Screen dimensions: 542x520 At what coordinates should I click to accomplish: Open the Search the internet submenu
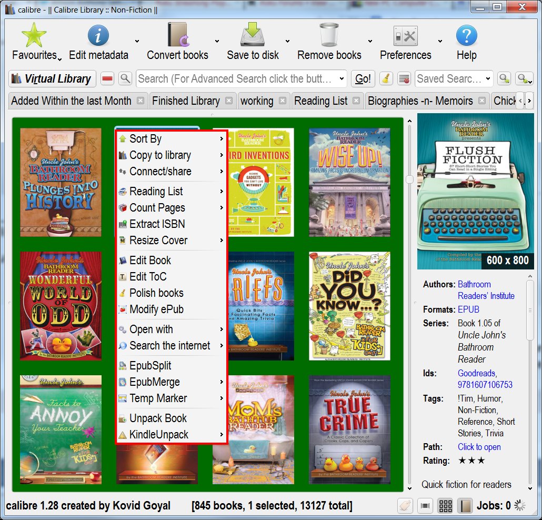point(172,346)
